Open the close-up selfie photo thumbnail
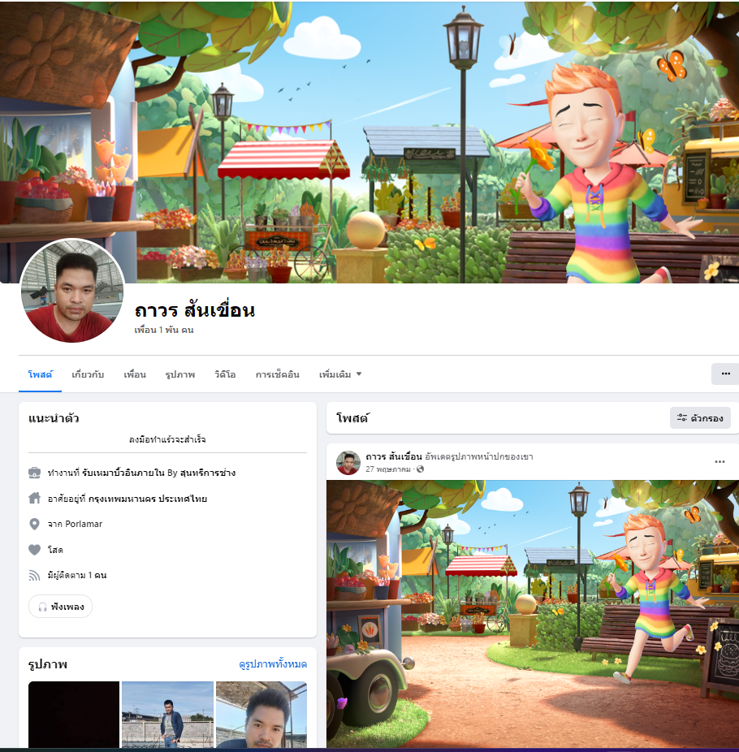The image size is (739, 752). coord(261,715)
